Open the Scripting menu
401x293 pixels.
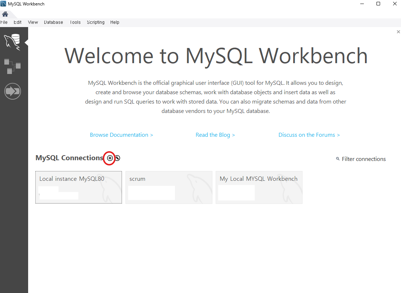tap(96, 22)
